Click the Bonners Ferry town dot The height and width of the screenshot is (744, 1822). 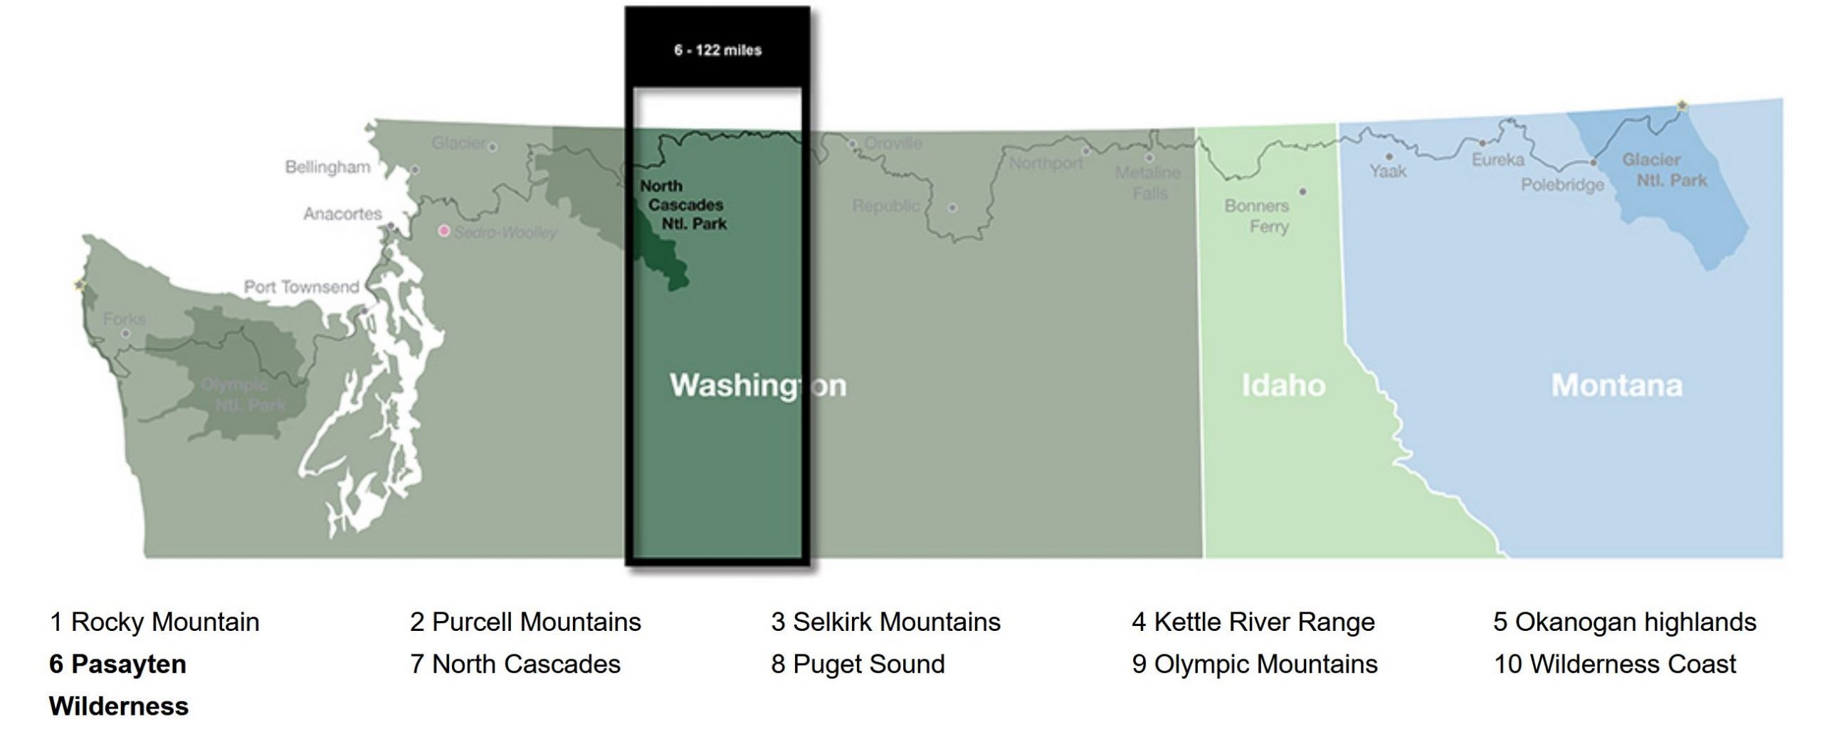(x=1302, y=191)
